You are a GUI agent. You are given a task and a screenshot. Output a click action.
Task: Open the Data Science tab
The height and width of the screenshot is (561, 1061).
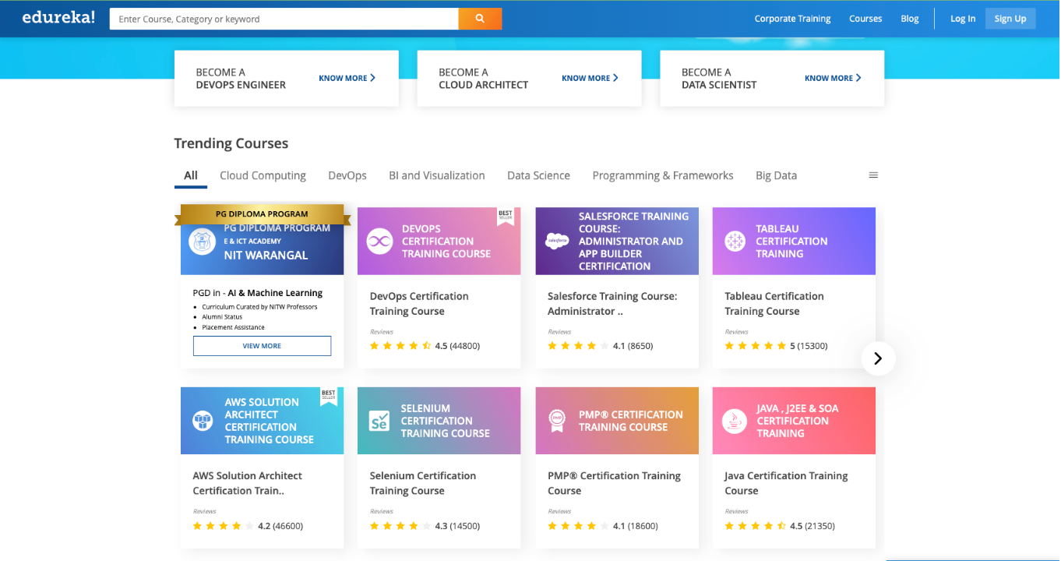coord(538,175)
